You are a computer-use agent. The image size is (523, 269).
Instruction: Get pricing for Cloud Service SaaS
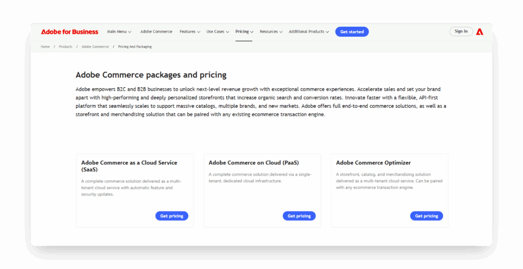(x=172, y=216)
